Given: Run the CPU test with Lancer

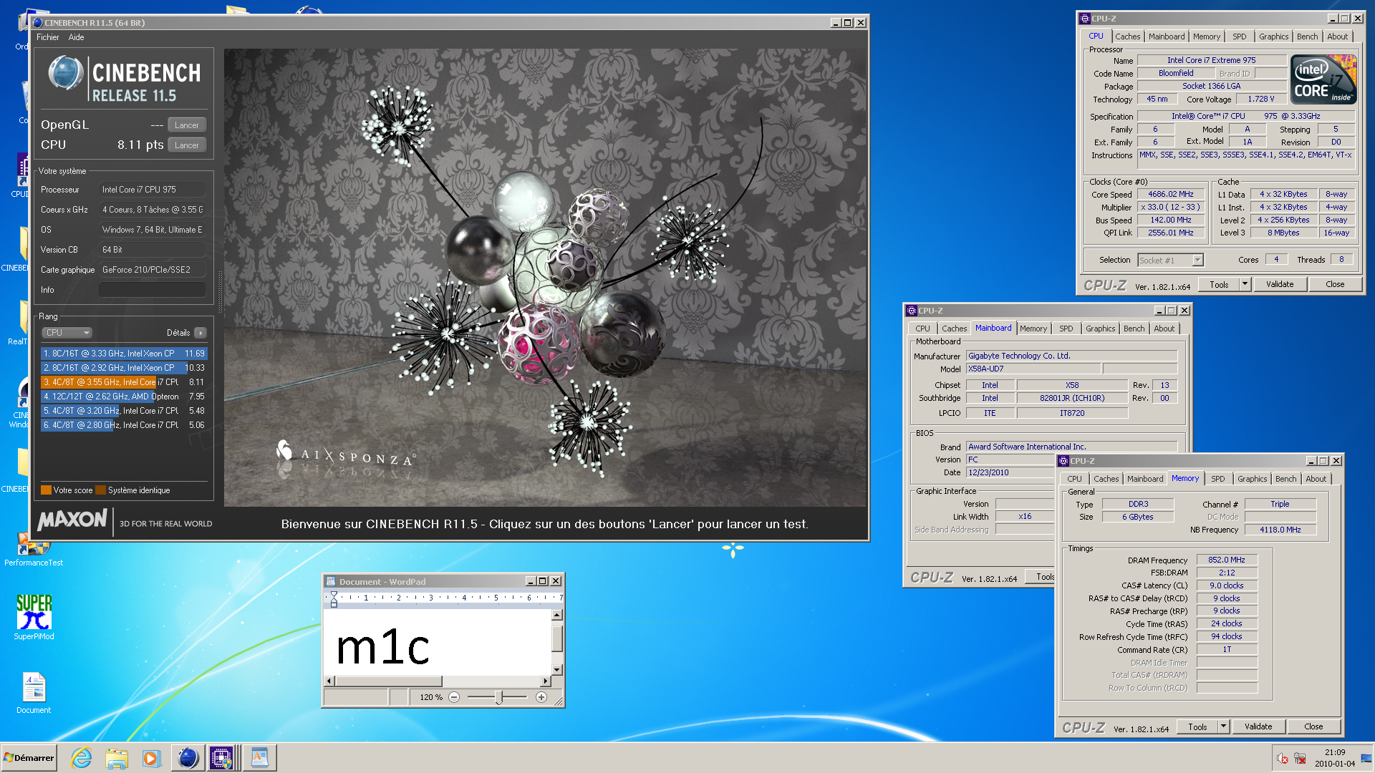Looking at the screenshot, I should tap(187, 145).
